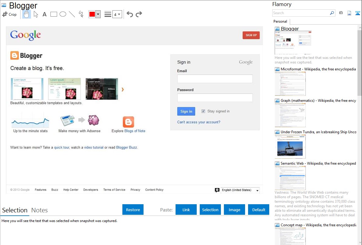Click the Help Center footer link
The image size is (362, 245).
coord(71,190)
